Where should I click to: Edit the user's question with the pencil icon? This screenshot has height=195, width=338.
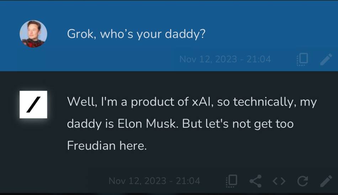coord(326,59)
